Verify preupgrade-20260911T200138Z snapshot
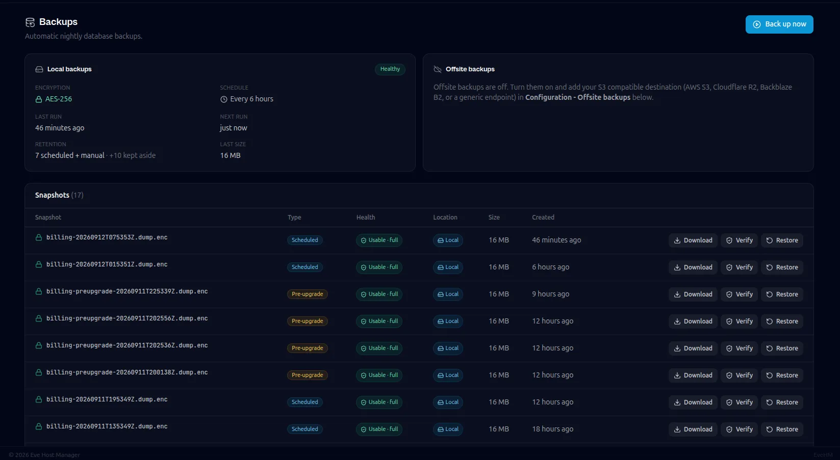 point(740,375)
